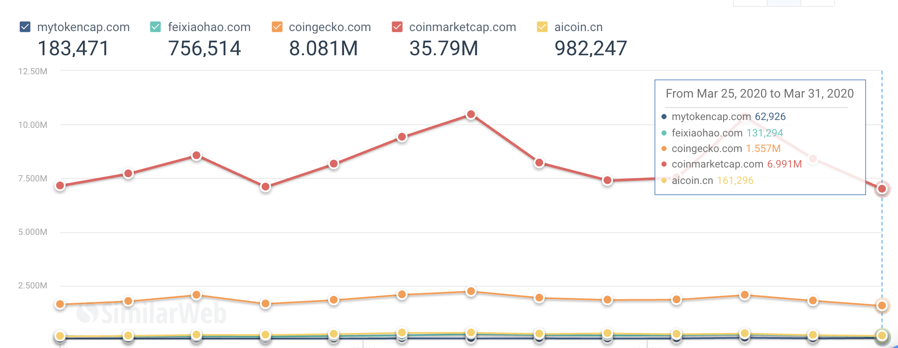Click the 5.000M y-axis label
The height and width of the screenshot is (348, 898).
click(33, 232)
